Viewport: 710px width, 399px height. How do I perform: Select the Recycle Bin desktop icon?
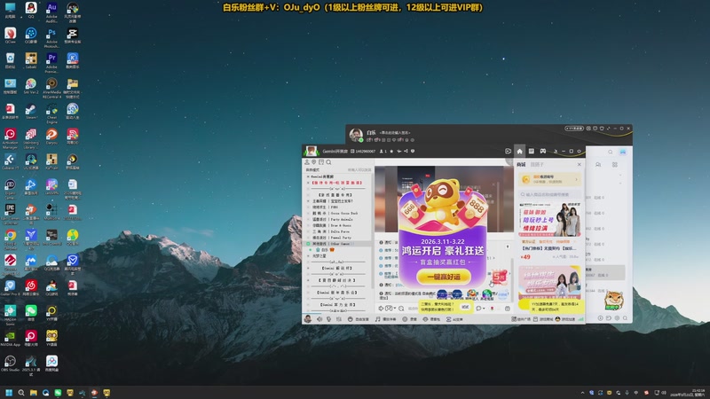click(10, 59)
